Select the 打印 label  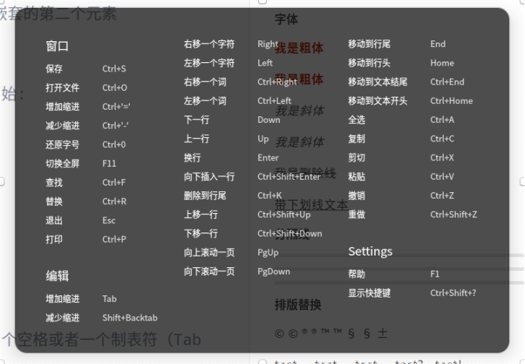pyautogui.click(x=54, y=239)
